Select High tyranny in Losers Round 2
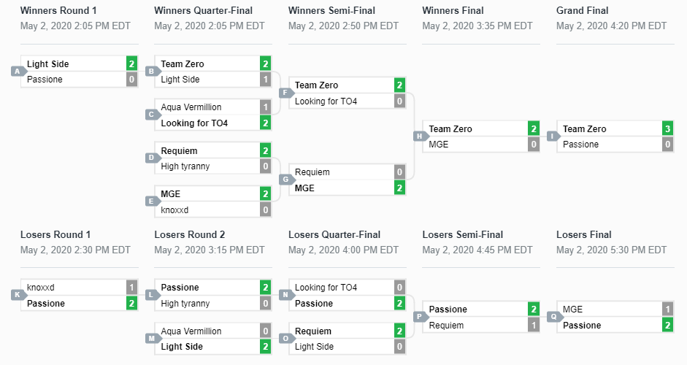The height and width of the screenshot is (365, 687). (185, 304)
